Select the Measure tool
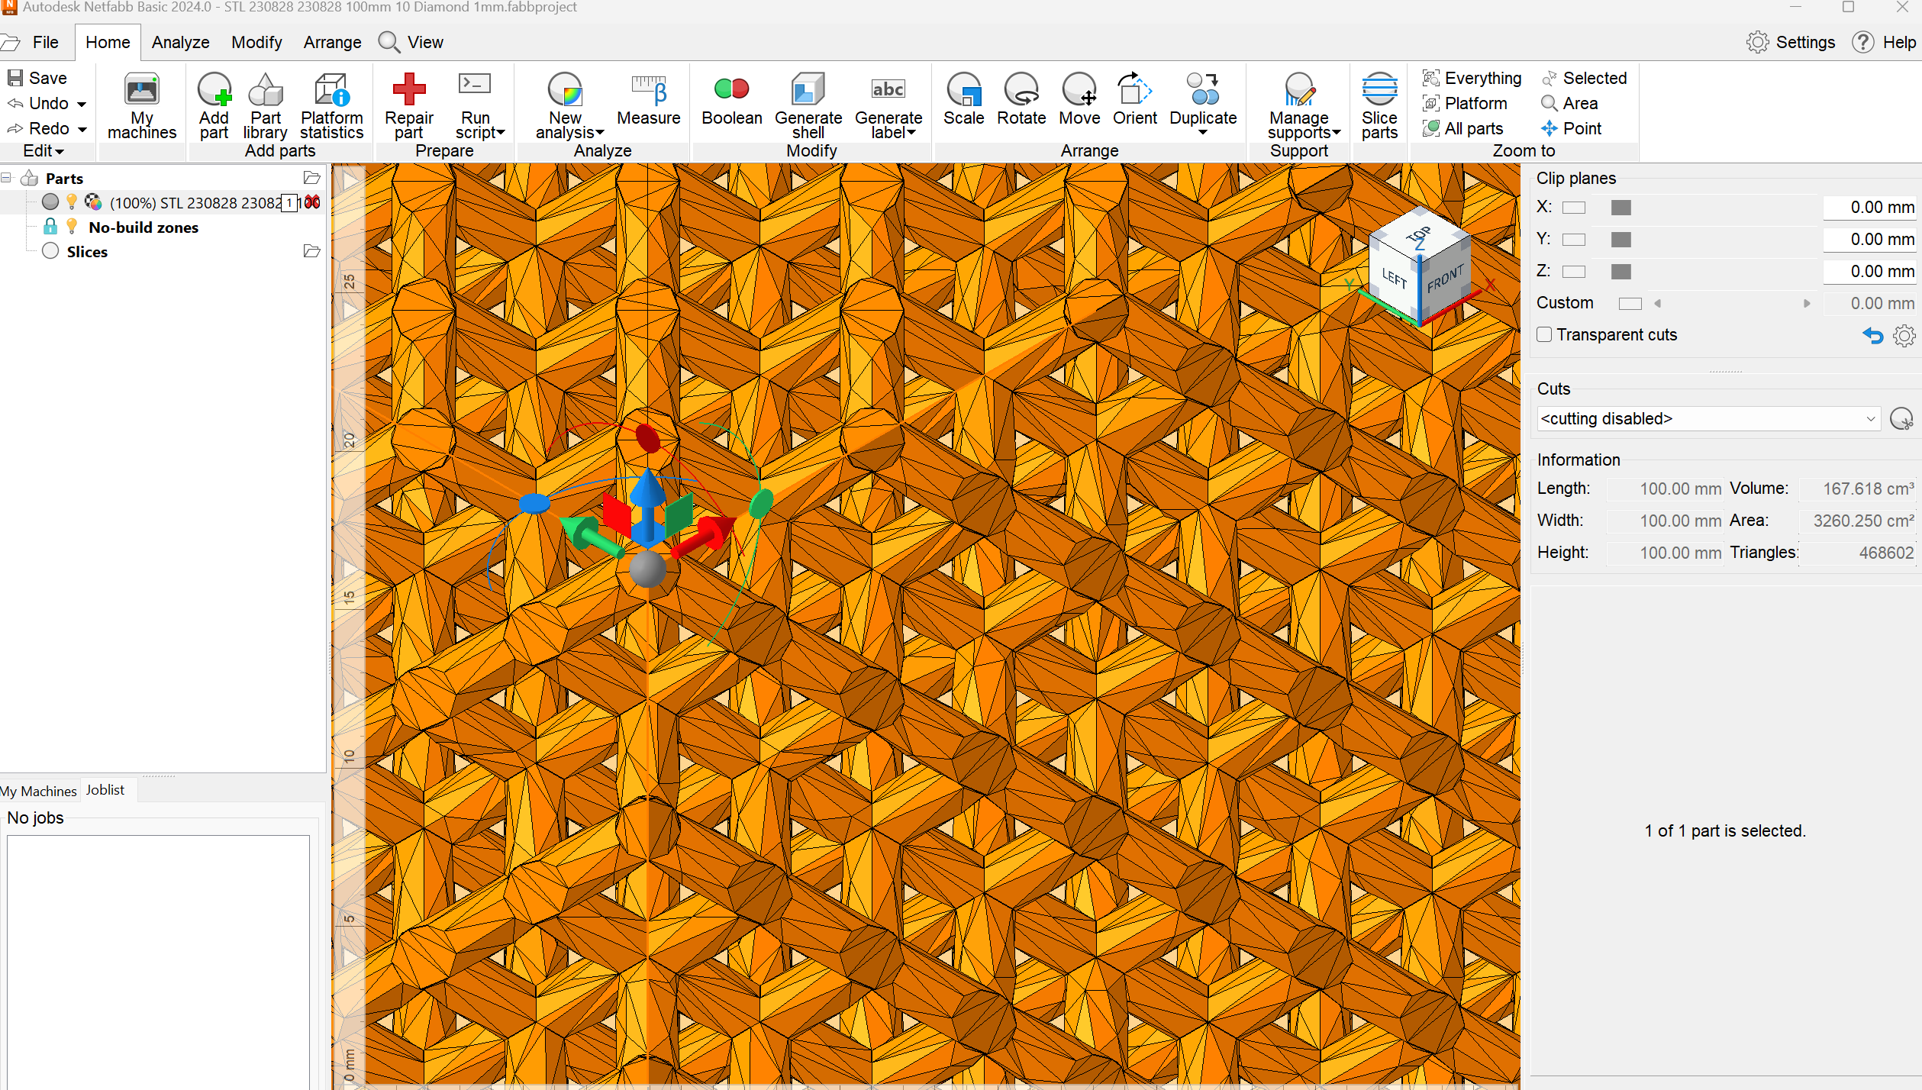The height and width of the screenshot is (1090, 1922). [648, 91]
